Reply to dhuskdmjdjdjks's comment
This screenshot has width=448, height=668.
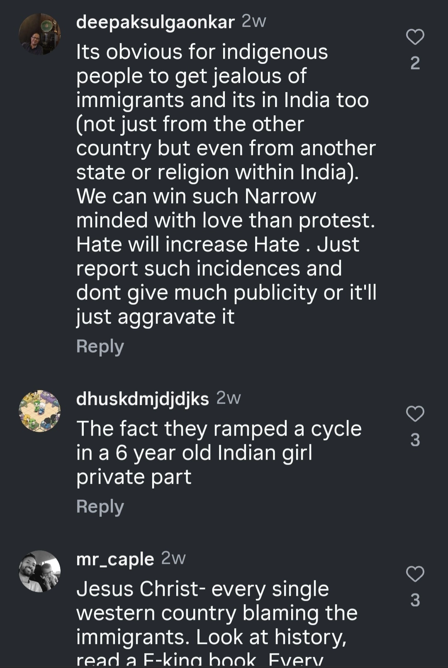pyautogui.click(x=100, y=507)
